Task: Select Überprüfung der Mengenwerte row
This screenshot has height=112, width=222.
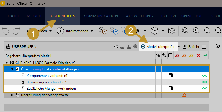Action: (106, 95)
